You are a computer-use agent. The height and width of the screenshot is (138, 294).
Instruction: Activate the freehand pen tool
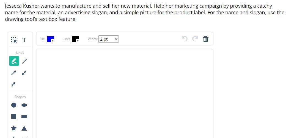(x=14, y=61)
